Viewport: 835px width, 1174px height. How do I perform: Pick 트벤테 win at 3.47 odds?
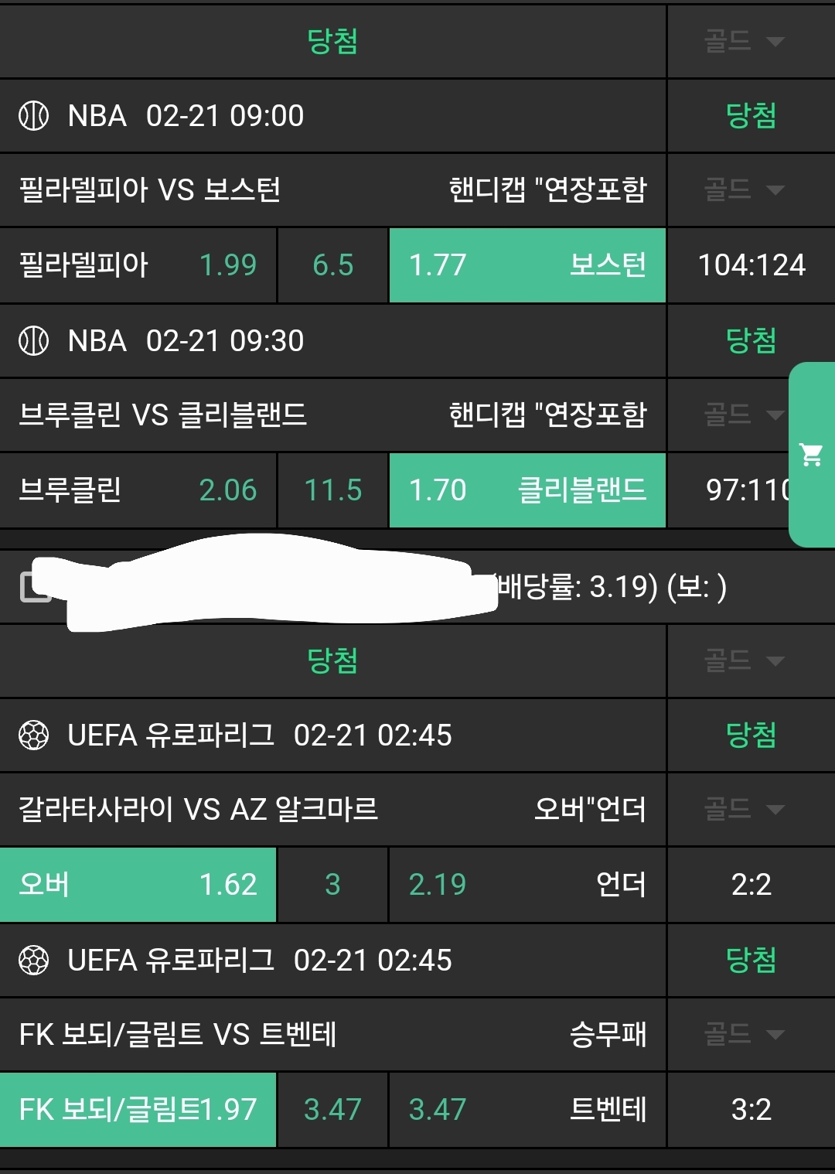pyautogui.click(x=527, y=1110)
